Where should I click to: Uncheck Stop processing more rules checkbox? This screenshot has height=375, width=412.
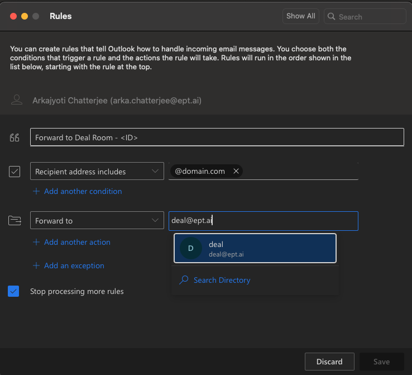(x=14, y=291)
